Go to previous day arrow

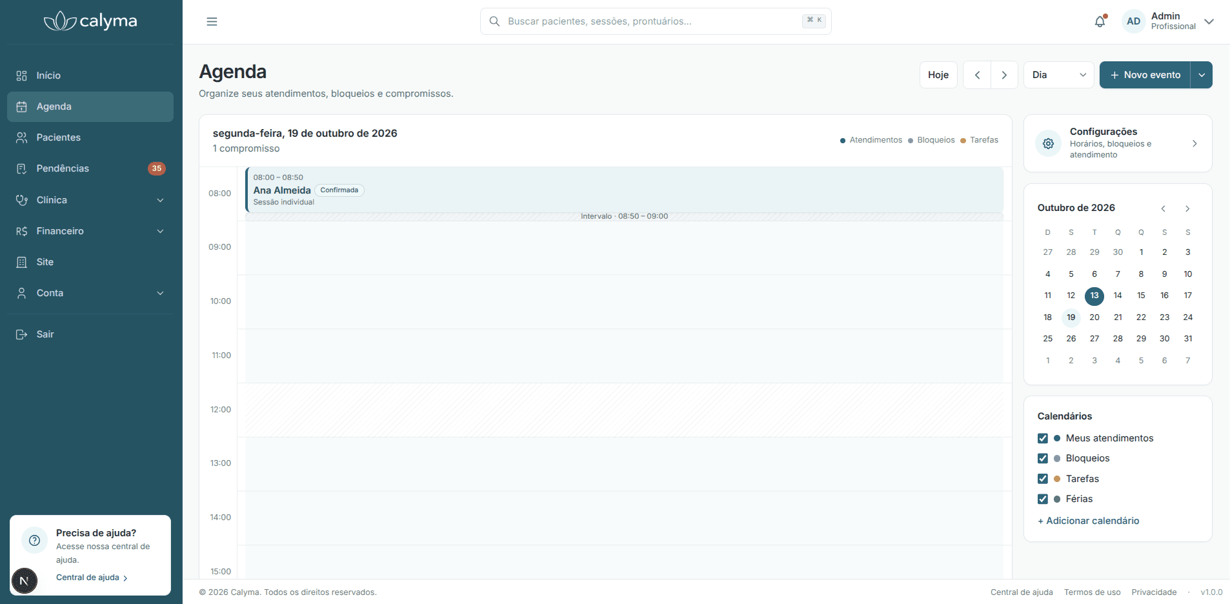point(977,75)
